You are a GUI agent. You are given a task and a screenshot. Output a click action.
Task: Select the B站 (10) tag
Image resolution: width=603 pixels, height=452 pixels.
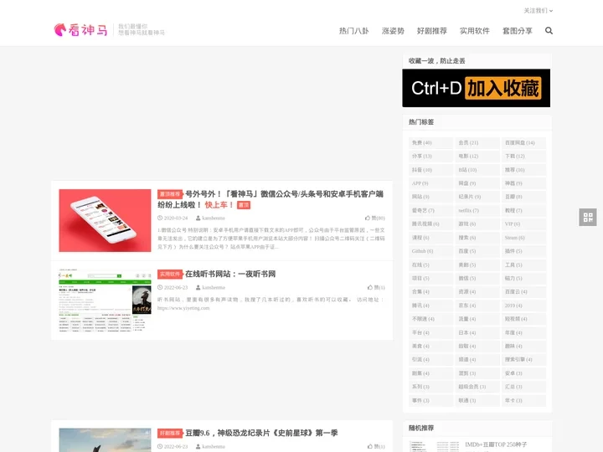point(477,170)
